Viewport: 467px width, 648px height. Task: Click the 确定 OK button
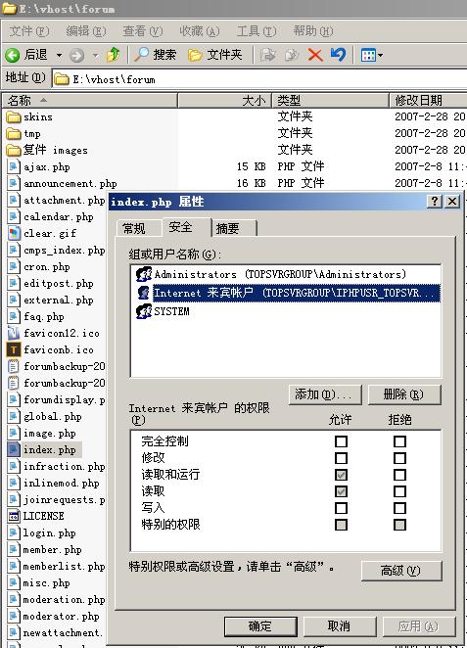coord(260,626)
